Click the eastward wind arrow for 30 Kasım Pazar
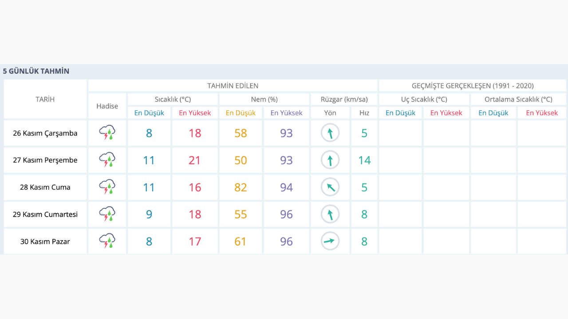The width and height of the screenshot is (568, 319). click(x=330, y=241)
